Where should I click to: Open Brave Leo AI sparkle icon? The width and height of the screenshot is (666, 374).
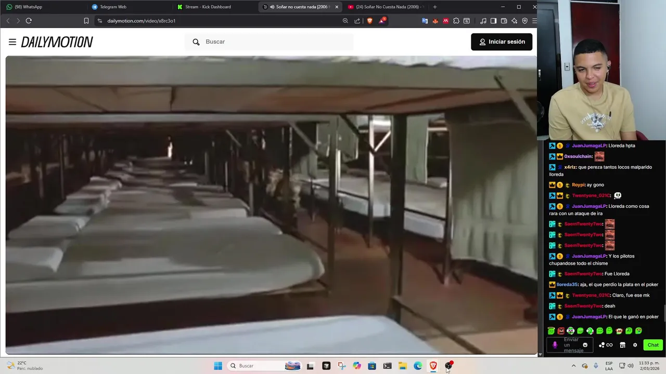[x=515, y=21]
